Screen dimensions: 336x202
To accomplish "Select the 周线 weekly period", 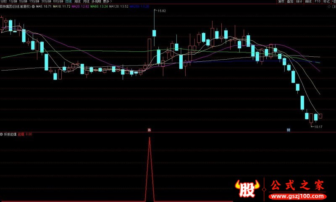I will pyautogui.click(x=77, y=2).
